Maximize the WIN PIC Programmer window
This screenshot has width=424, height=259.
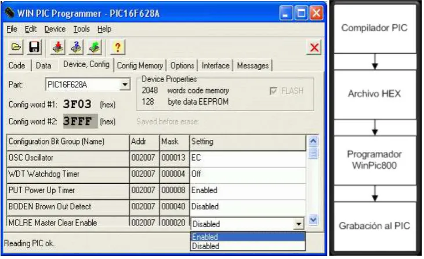301,13
